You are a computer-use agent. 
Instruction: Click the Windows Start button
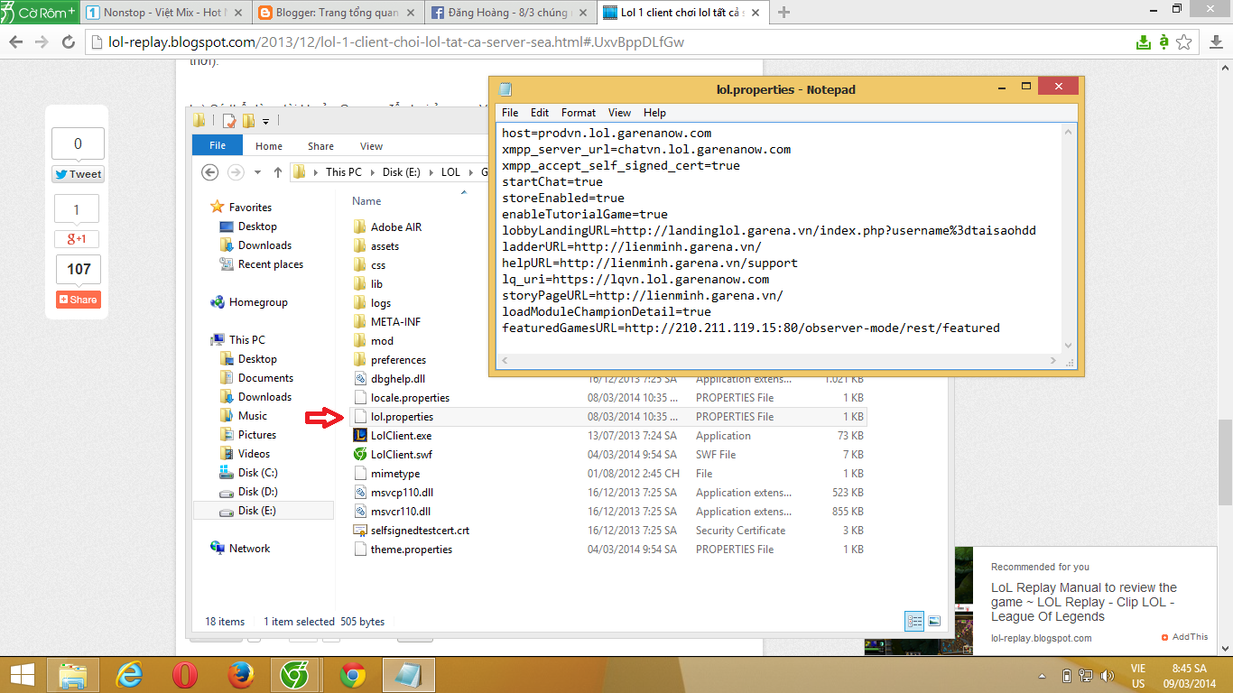[x=22, y=675]
